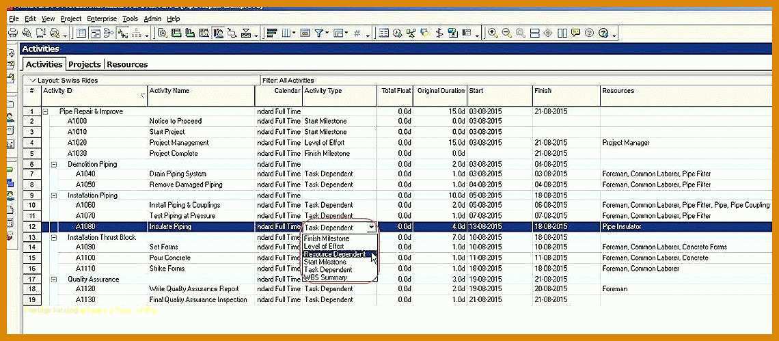779x341 pixels.
Task: Click the Zoom to Best Fit icon
Action: [521, 33]
